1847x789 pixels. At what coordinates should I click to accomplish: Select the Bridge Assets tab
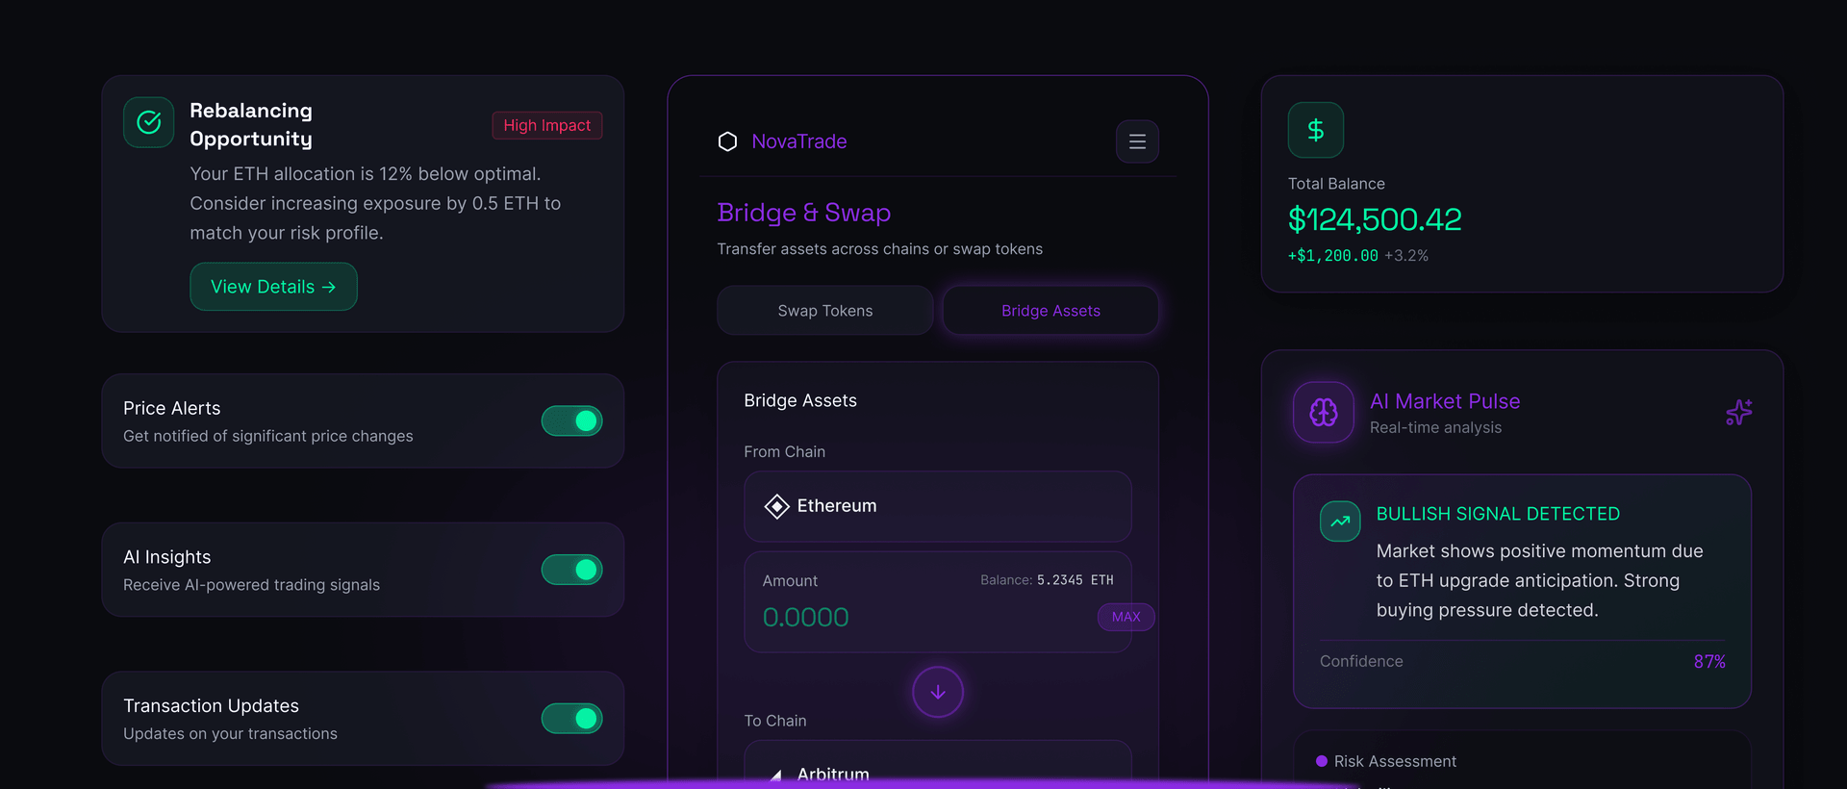pyautogui.click(x=1050, y=311)
